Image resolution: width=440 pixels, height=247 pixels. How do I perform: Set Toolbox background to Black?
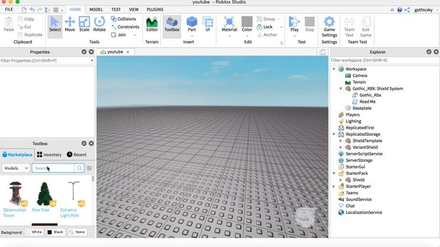point(55,232)
